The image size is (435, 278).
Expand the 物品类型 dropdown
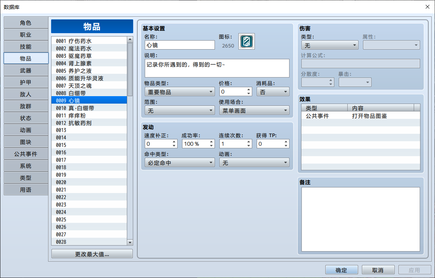(179, 92)
